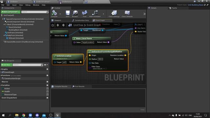Open the Window menu
This screenshot has width=210, height=118.
point(36,5)
